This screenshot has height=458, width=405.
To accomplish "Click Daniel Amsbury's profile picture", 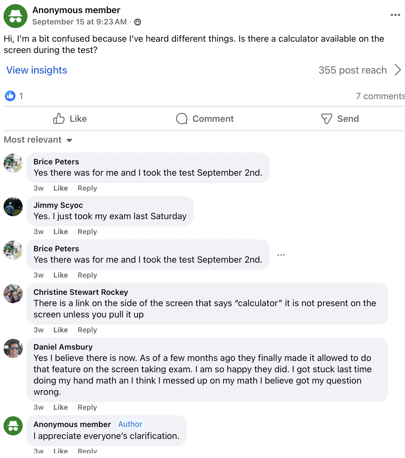I will pyautogui.click(x=13, y=348).
